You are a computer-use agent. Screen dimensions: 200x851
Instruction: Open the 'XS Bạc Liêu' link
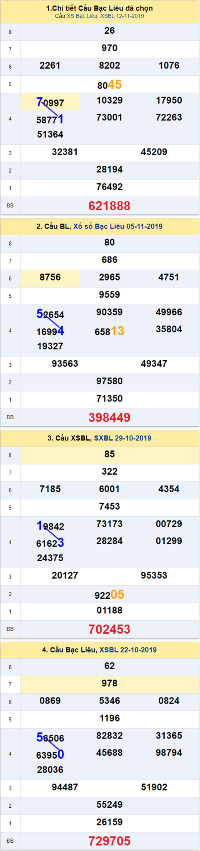(82, 16)
